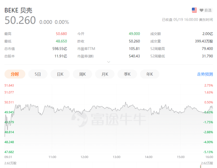
Task: Click the 成交额 value 2.00亿
Action: pyautogui.click(x=208, y=34)
